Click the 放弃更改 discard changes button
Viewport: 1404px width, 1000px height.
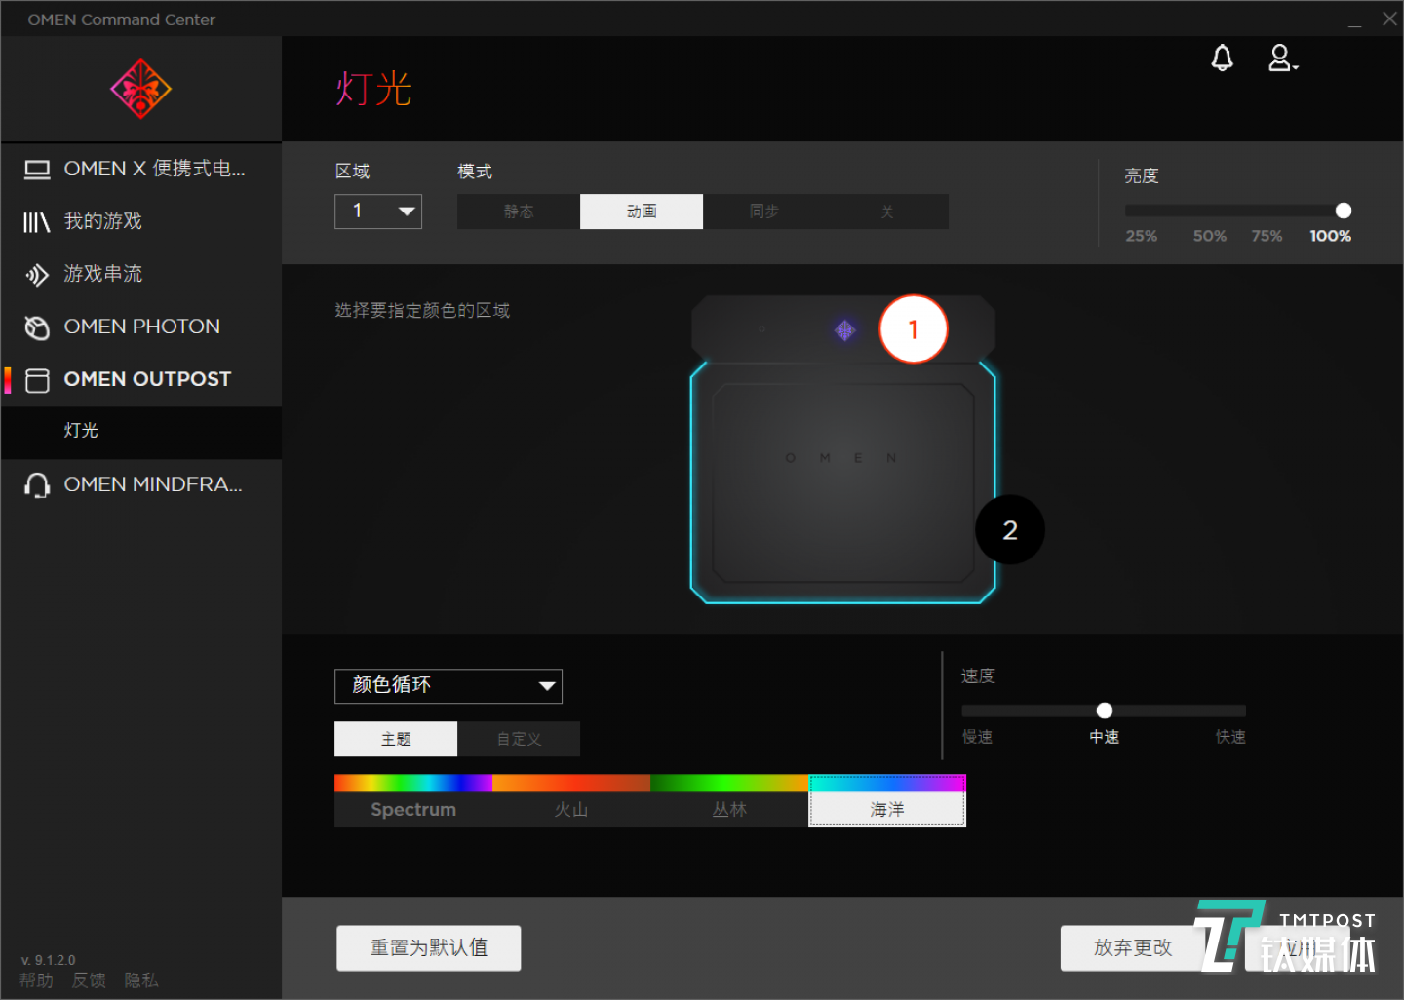point(1131,947)
